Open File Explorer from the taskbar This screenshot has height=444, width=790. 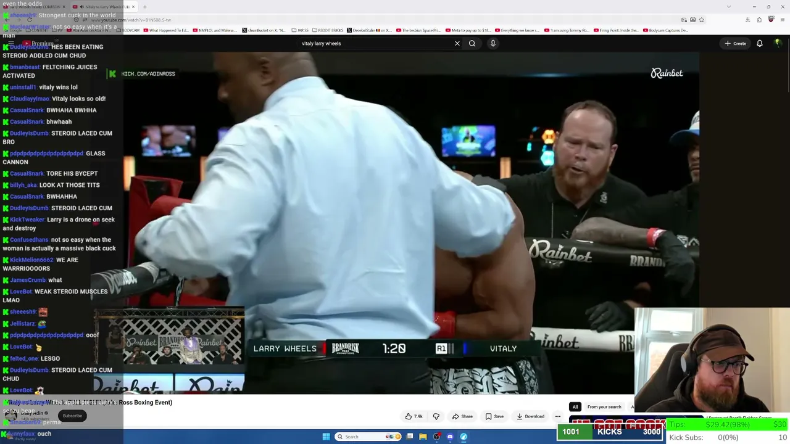point(423,437)
